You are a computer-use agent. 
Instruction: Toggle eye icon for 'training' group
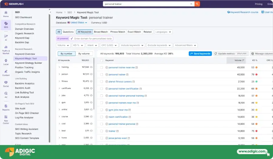point(91,67)
